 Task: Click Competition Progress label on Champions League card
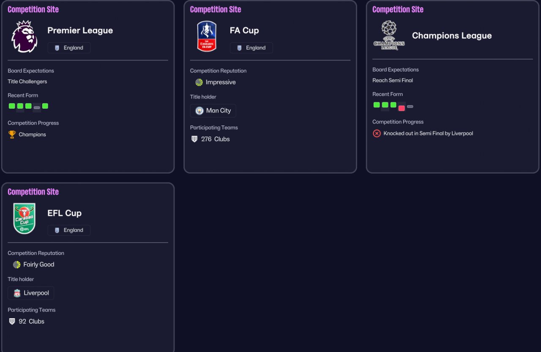click(x=398, y=122)
